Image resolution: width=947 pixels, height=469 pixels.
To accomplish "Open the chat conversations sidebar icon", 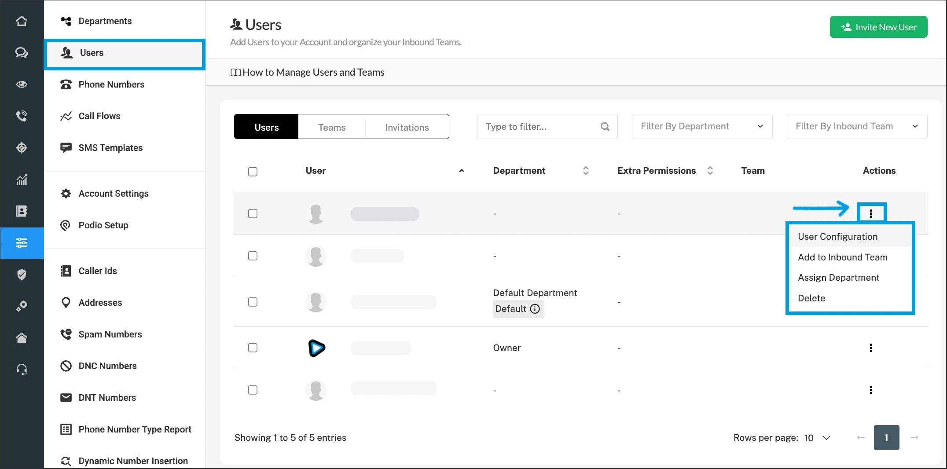I will point(22,53).
